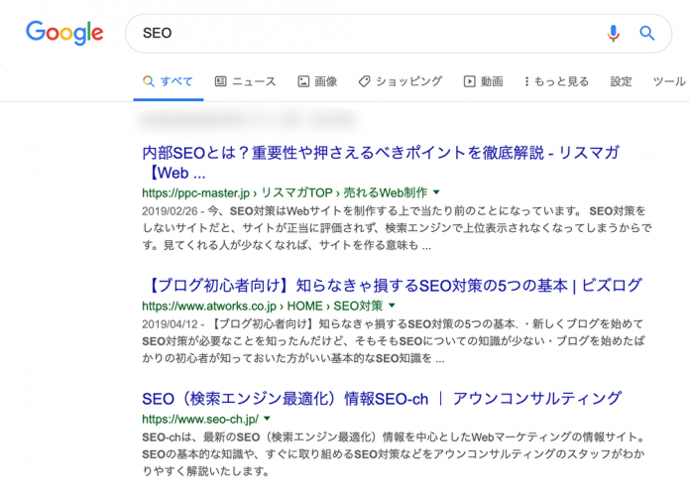Screen dimensions: 690x496
Task: Expand the arrow next to seo-ch.jp URL
Action: [x=267, y=419]
